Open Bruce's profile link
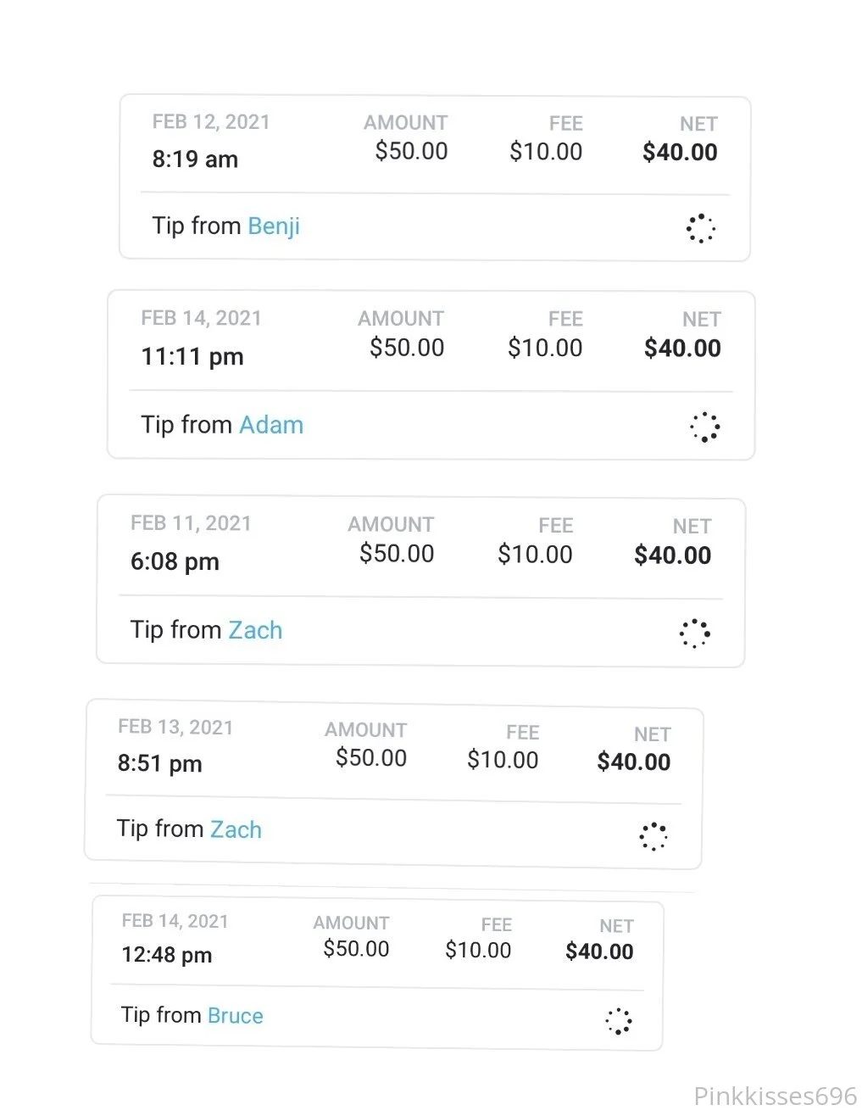The image size is (862, 1116). (x=235, y=1016)
